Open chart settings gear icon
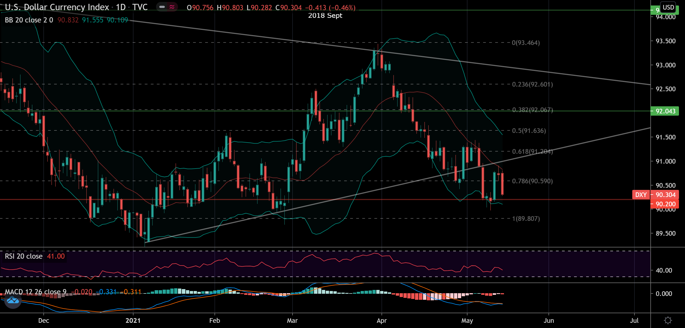This screenshot has width=685, height=328. (x=668, y=320)
